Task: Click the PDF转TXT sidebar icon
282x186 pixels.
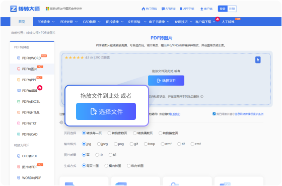Action: [x=19, y=123]
